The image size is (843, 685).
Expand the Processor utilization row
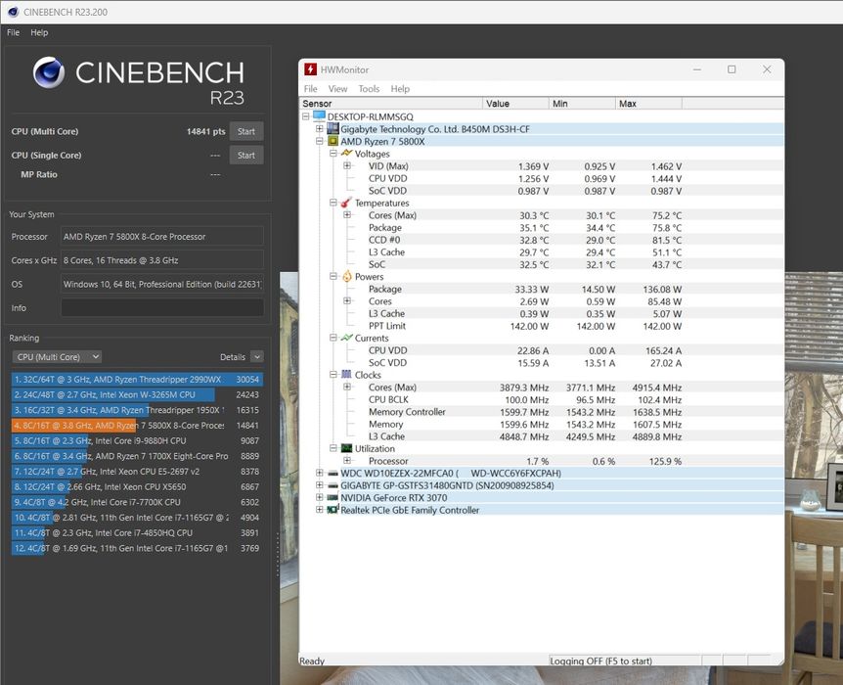click(347, 461)
